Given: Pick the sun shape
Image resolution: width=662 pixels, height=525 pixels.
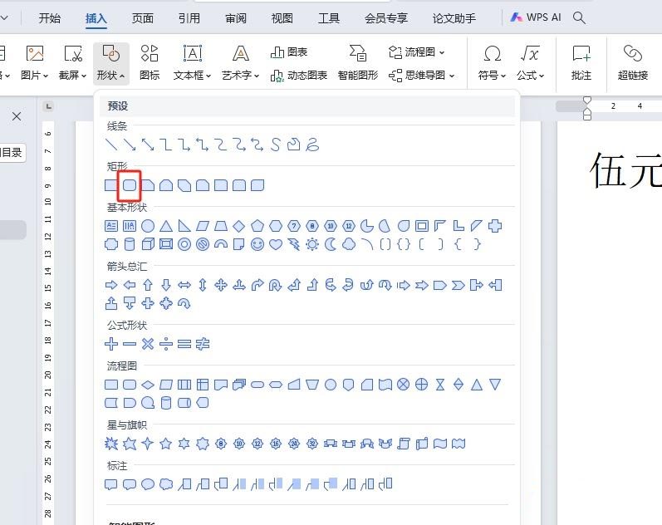Looking at the screenshot, I should tap(312, 244).
